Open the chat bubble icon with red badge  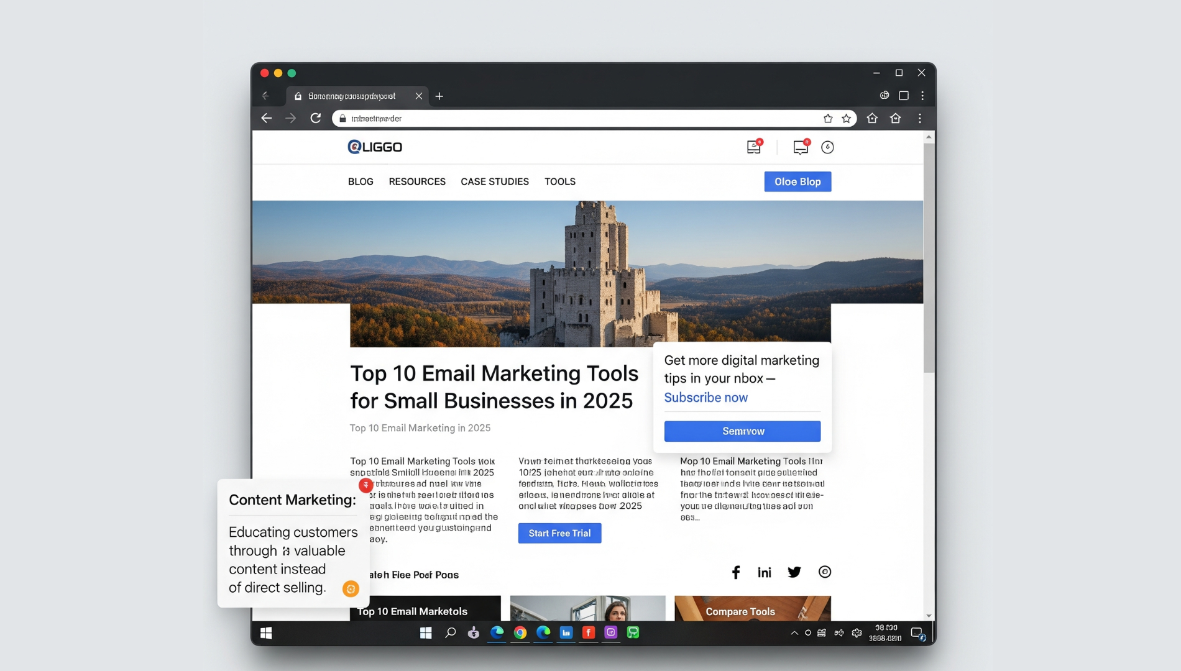click(801, 147)
